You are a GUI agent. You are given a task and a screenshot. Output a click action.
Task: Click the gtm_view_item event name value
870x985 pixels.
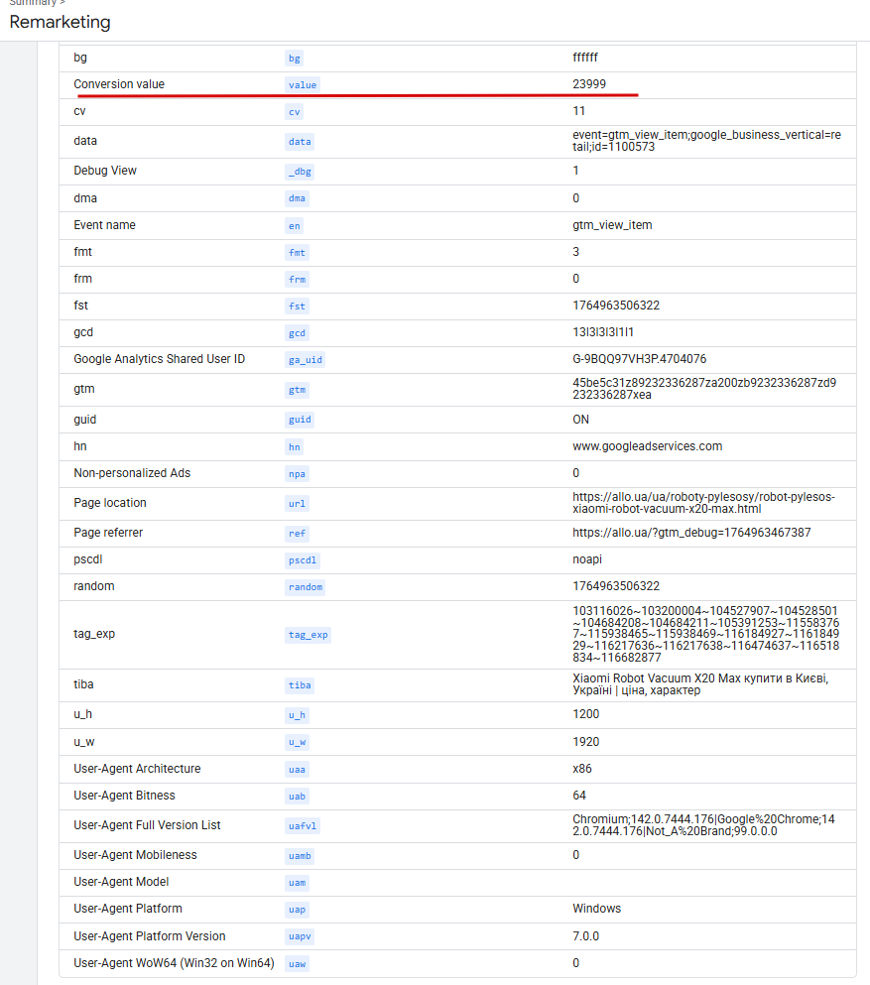(612, 225)
